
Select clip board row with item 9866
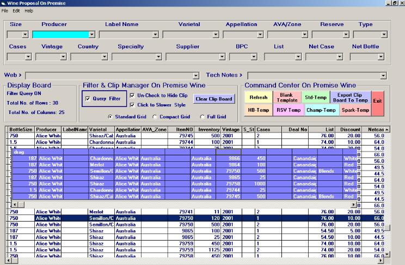coord(185,158)
